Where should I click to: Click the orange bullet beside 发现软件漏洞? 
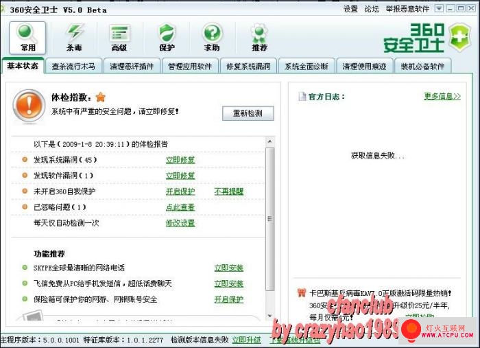[25, 175]
